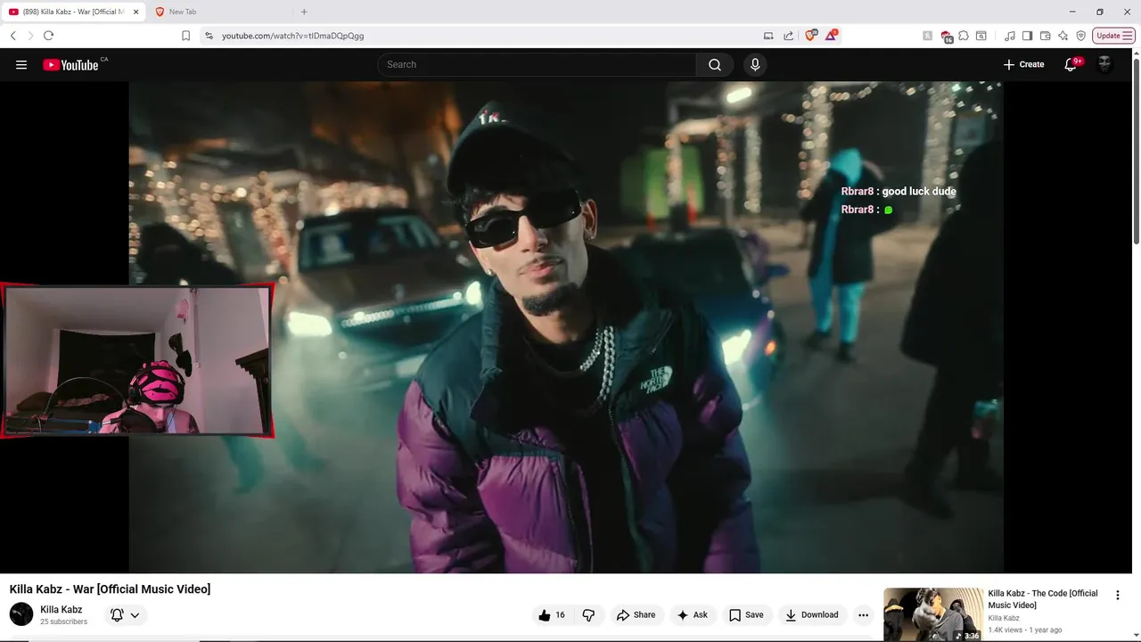1141x642 pixels.
Task: Download the video
Action: [811, 614]
